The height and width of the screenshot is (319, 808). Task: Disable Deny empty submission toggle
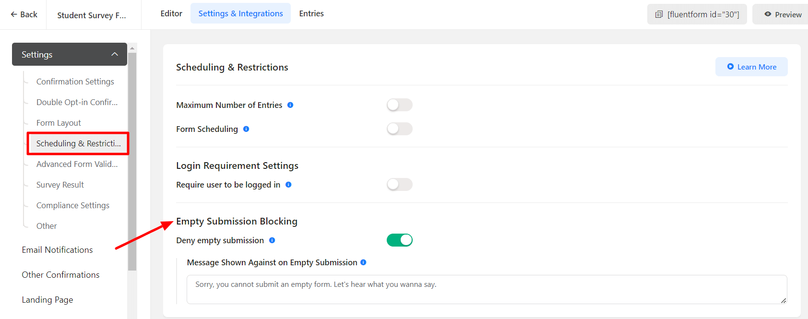399,240
